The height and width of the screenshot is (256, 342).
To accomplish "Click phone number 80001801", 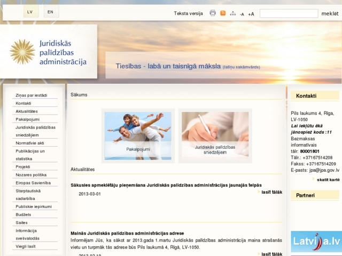I will (310, 151).
